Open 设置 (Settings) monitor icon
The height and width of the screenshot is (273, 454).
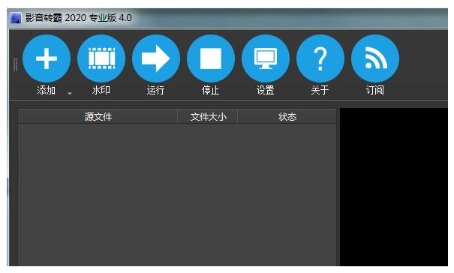266,58
